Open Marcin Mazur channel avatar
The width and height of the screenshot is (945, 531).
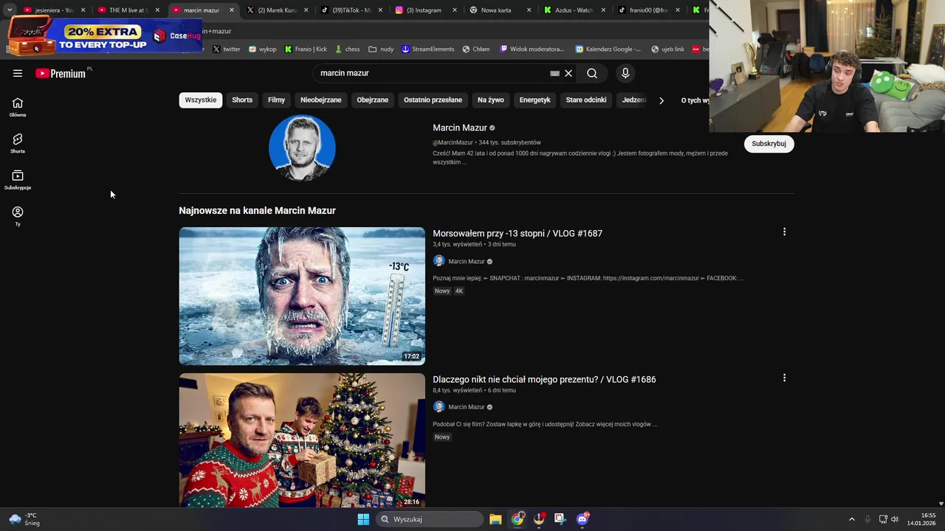click(302, 147)
